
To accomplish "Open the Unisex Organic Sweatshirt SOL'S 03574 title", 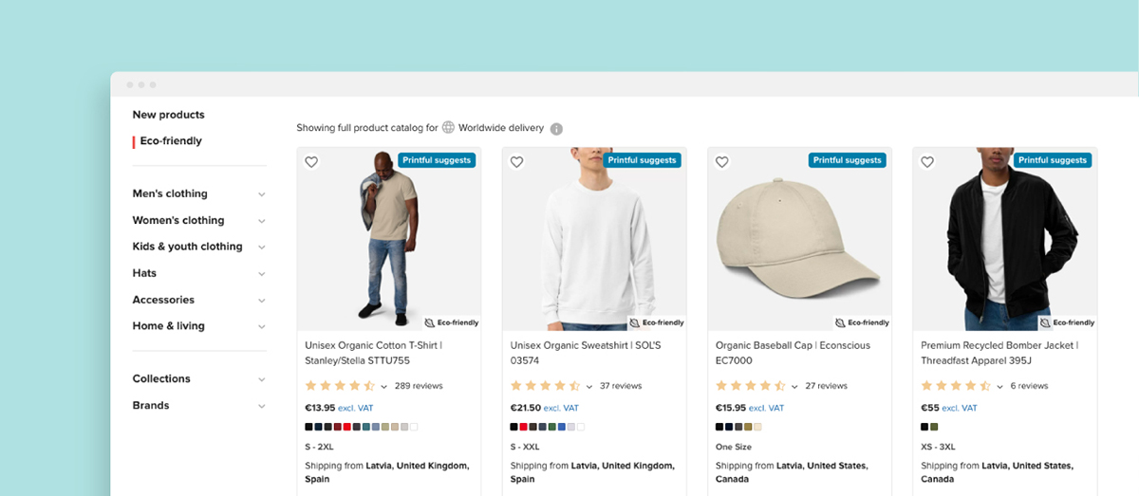I will pos(586,353).
